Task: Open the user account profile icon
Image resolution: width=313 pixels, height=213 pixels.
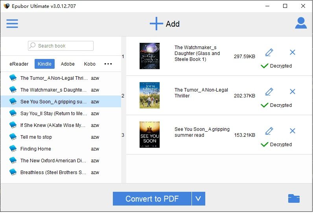Action: click(301, 23)
